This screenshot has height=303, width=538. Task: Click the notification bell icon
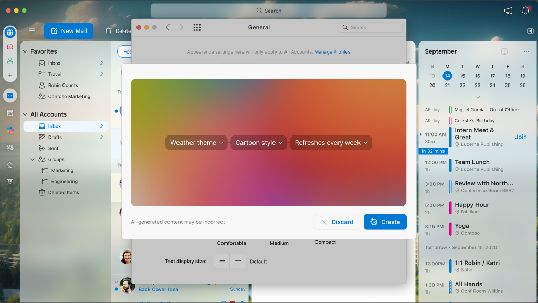coord(526,11)
